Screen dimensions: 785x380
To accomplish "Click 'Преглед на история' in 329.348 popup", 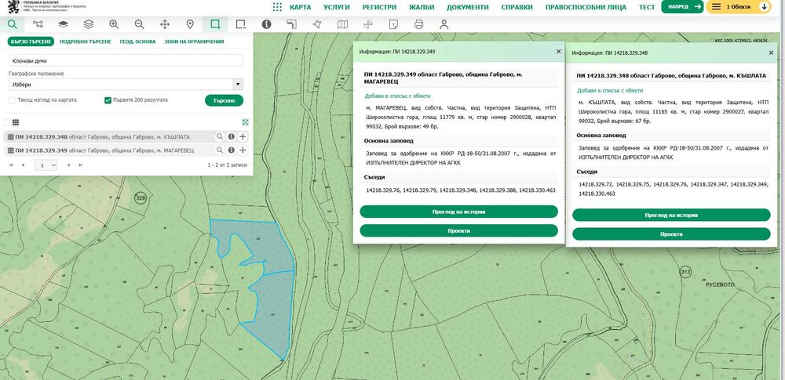I will pos(671,215).
